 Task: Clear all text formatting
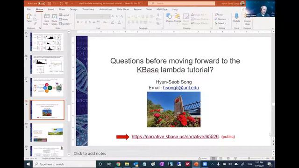coord(121,16)
